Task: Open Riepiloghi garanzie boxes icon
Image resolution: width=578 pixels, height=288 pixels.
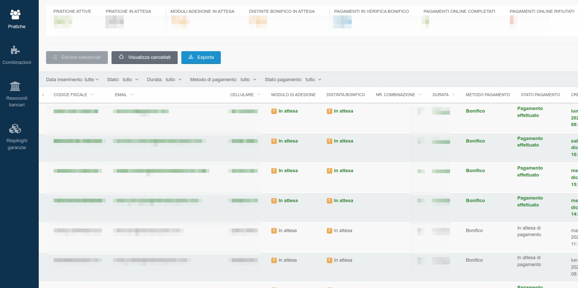Action: (15, 129)
